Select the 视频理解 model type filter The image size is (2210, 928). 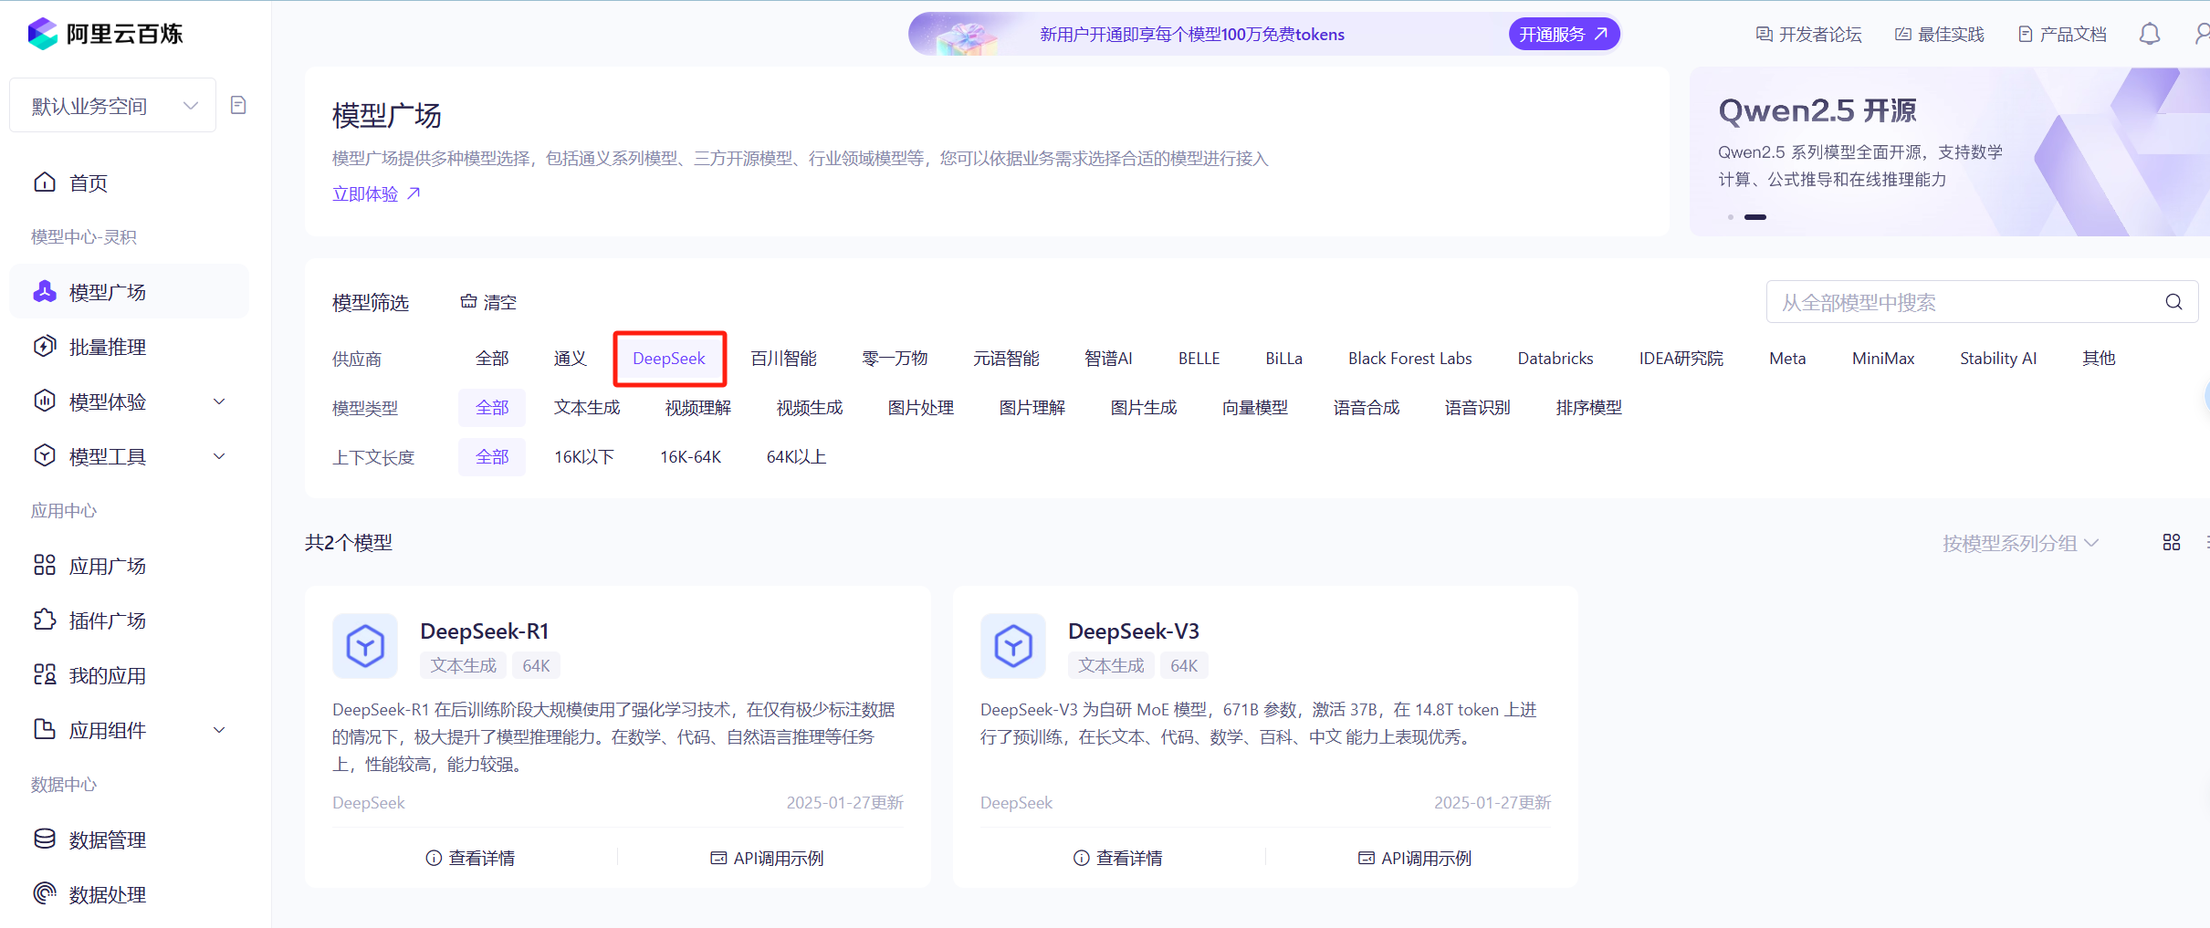[698, 408]
